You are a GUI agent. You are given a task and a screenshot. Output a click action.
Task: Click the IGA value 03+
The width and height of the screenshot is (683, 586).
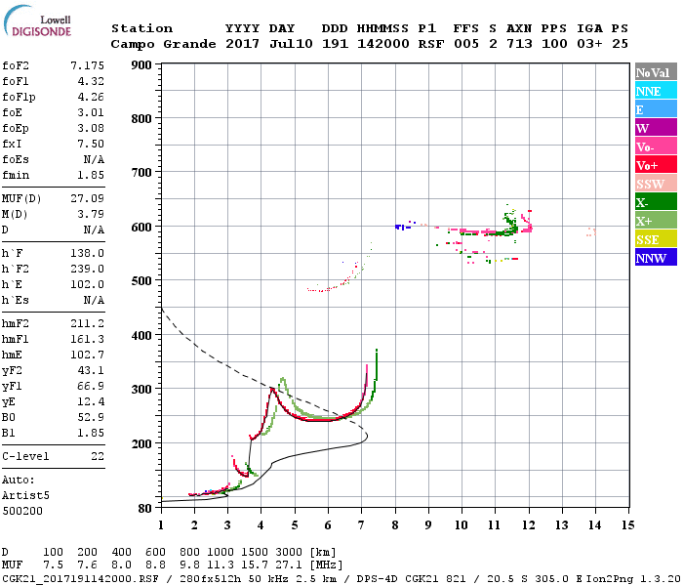tap(589, 44)
